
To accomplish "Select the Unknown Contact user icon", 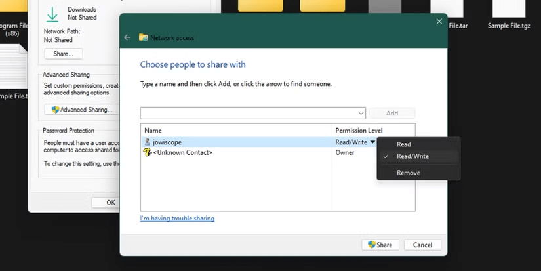I will click(x=148, y=152).
